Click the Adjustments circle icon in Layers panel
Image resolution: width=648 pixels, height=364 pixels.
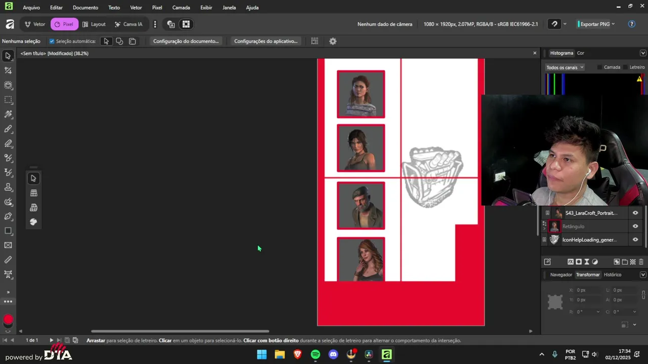click(595, 262)
